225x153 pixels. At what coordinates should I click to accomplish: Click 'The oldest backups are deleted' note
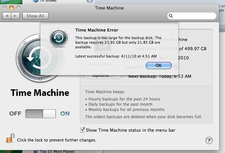point(144,117)
